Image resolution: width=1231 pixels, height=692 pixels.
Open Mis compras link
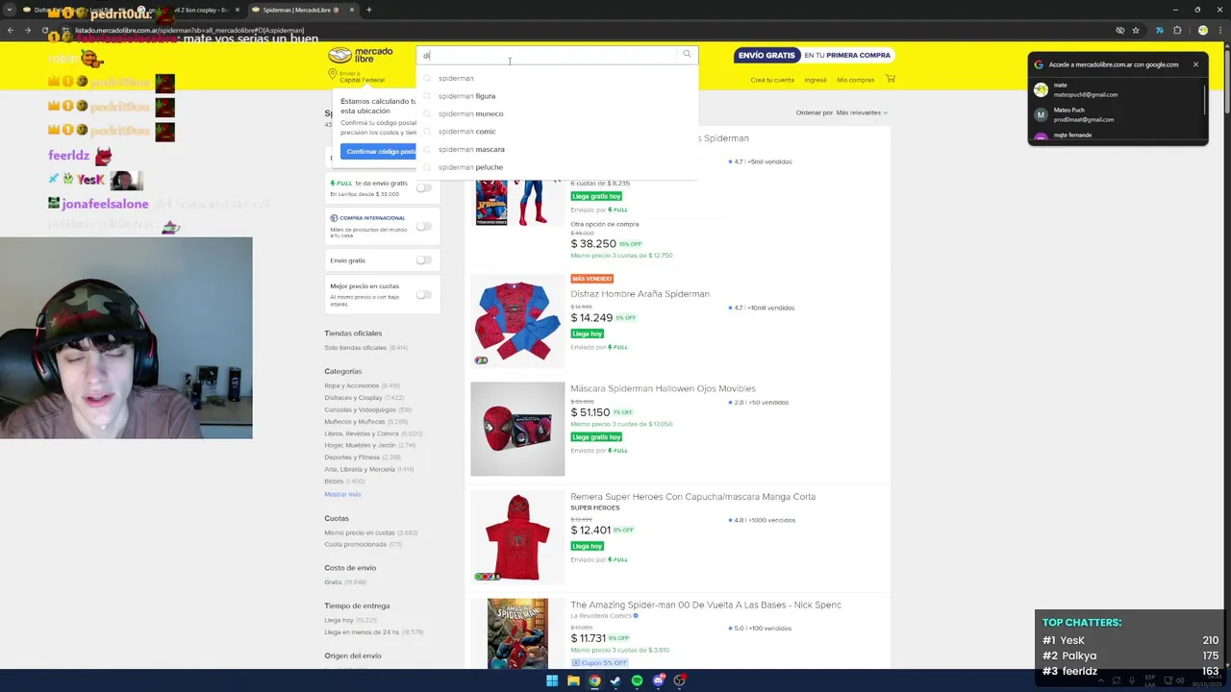coord(856,80)
